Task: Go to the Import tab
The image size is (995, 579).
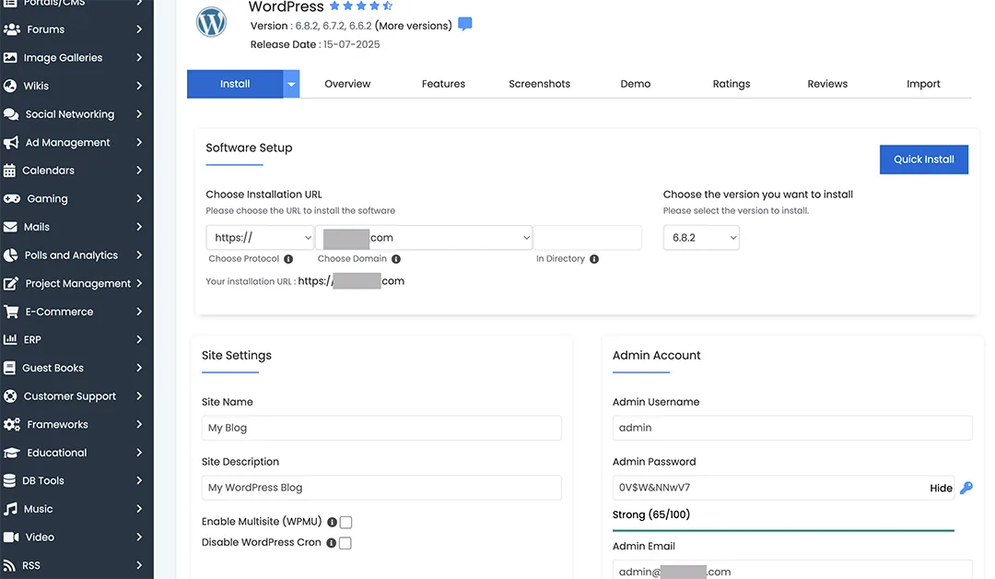Action: (923, 84)
